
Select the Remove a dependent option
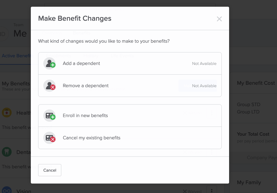(130, 86)
